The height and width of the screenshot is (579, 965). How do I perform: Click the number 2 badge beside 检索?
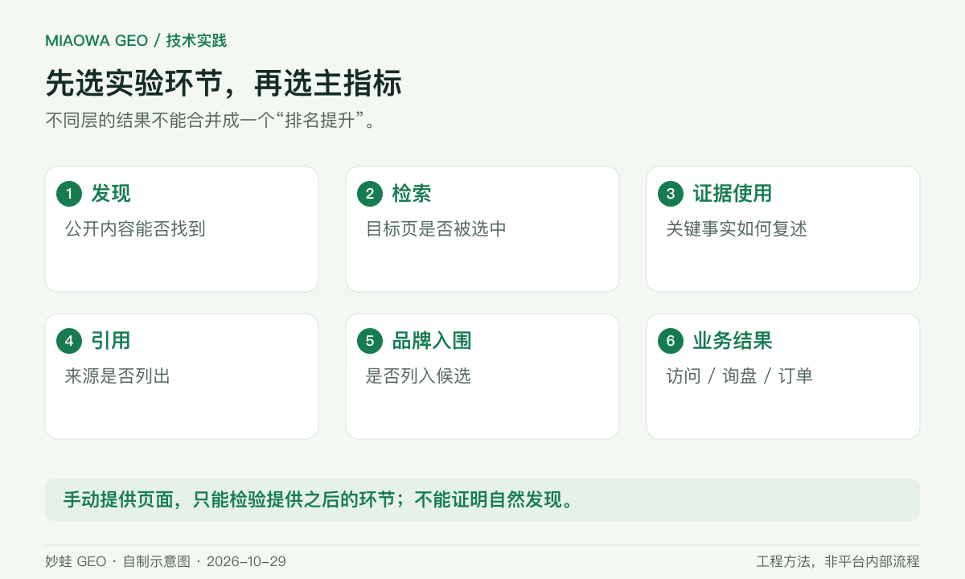370,194
